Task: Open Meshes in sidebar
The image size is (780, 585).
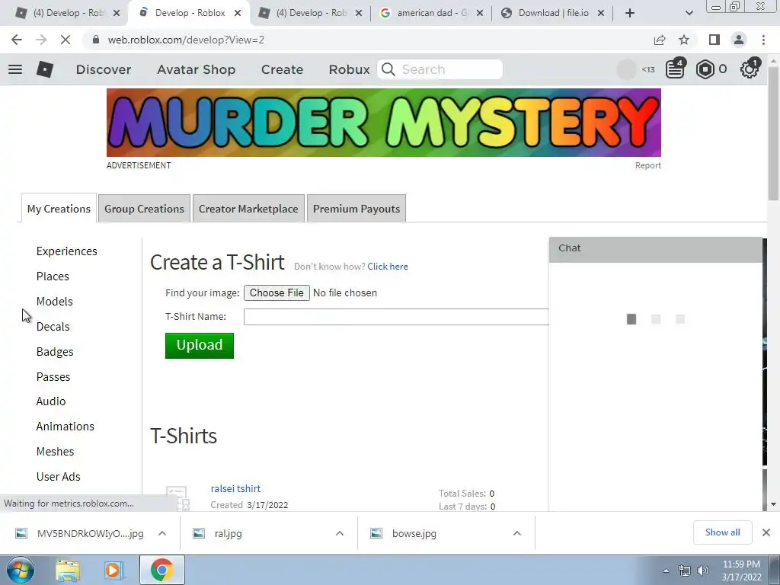Action: (x=55, y=451)
